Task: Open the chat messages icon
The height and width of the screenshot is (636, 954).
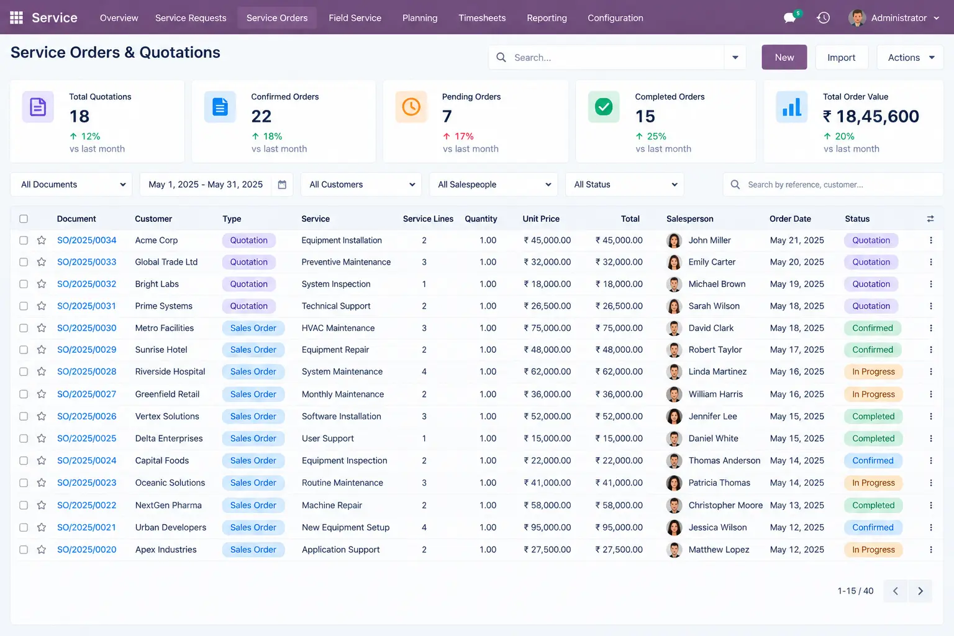Action: point(790,18)
